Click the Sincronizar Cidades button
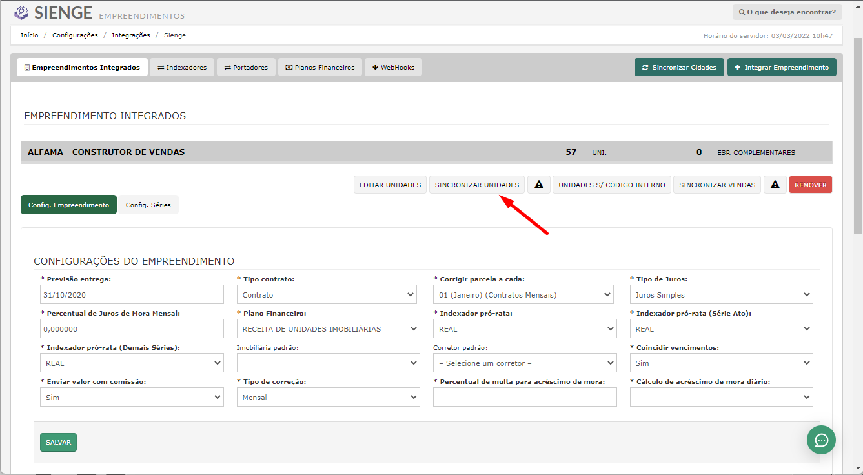This screenshot has height=475, width=863. (x=679, y=67)
